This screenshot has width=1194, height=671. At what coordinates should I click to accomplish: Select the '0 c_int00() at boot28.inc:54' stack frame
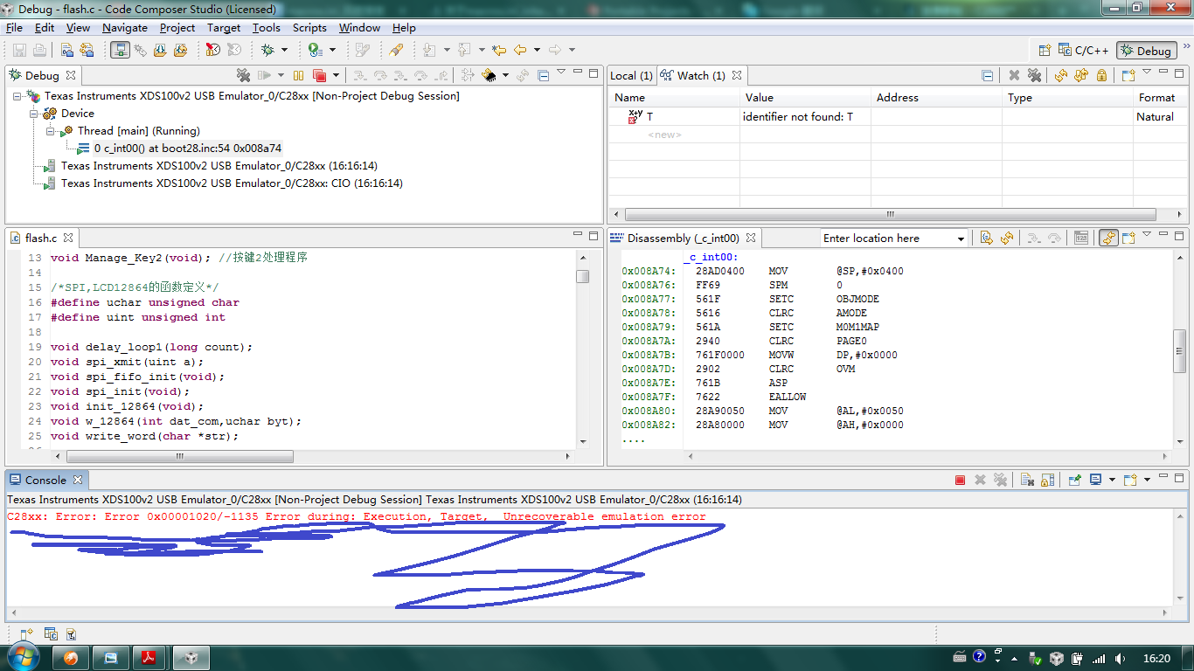point(188,149)
